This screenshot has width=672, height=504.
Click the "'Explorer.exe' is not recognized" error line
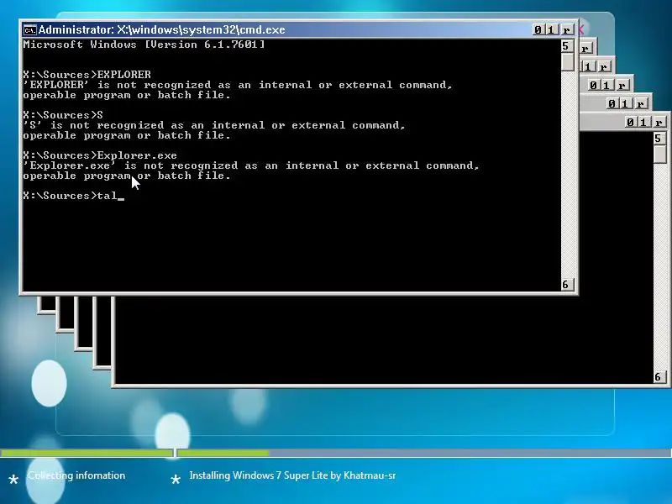click(x=251, y=165)
